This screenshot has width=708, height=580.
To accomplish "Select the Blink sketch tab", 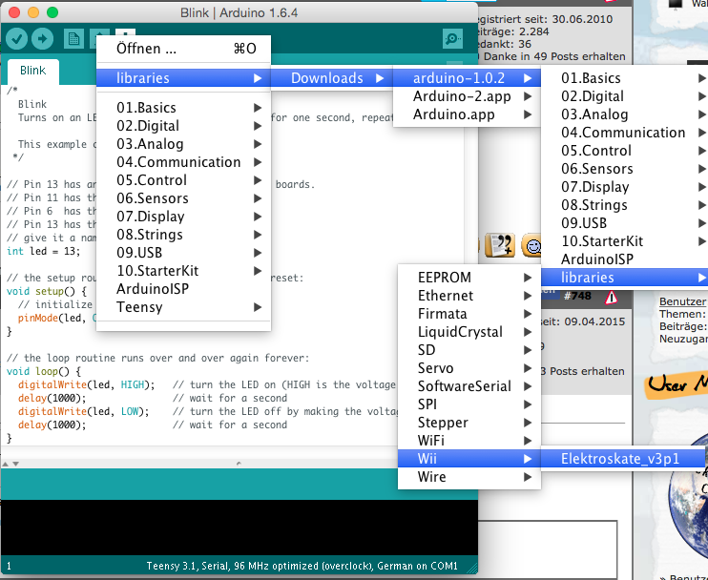I will coord(33,71).
